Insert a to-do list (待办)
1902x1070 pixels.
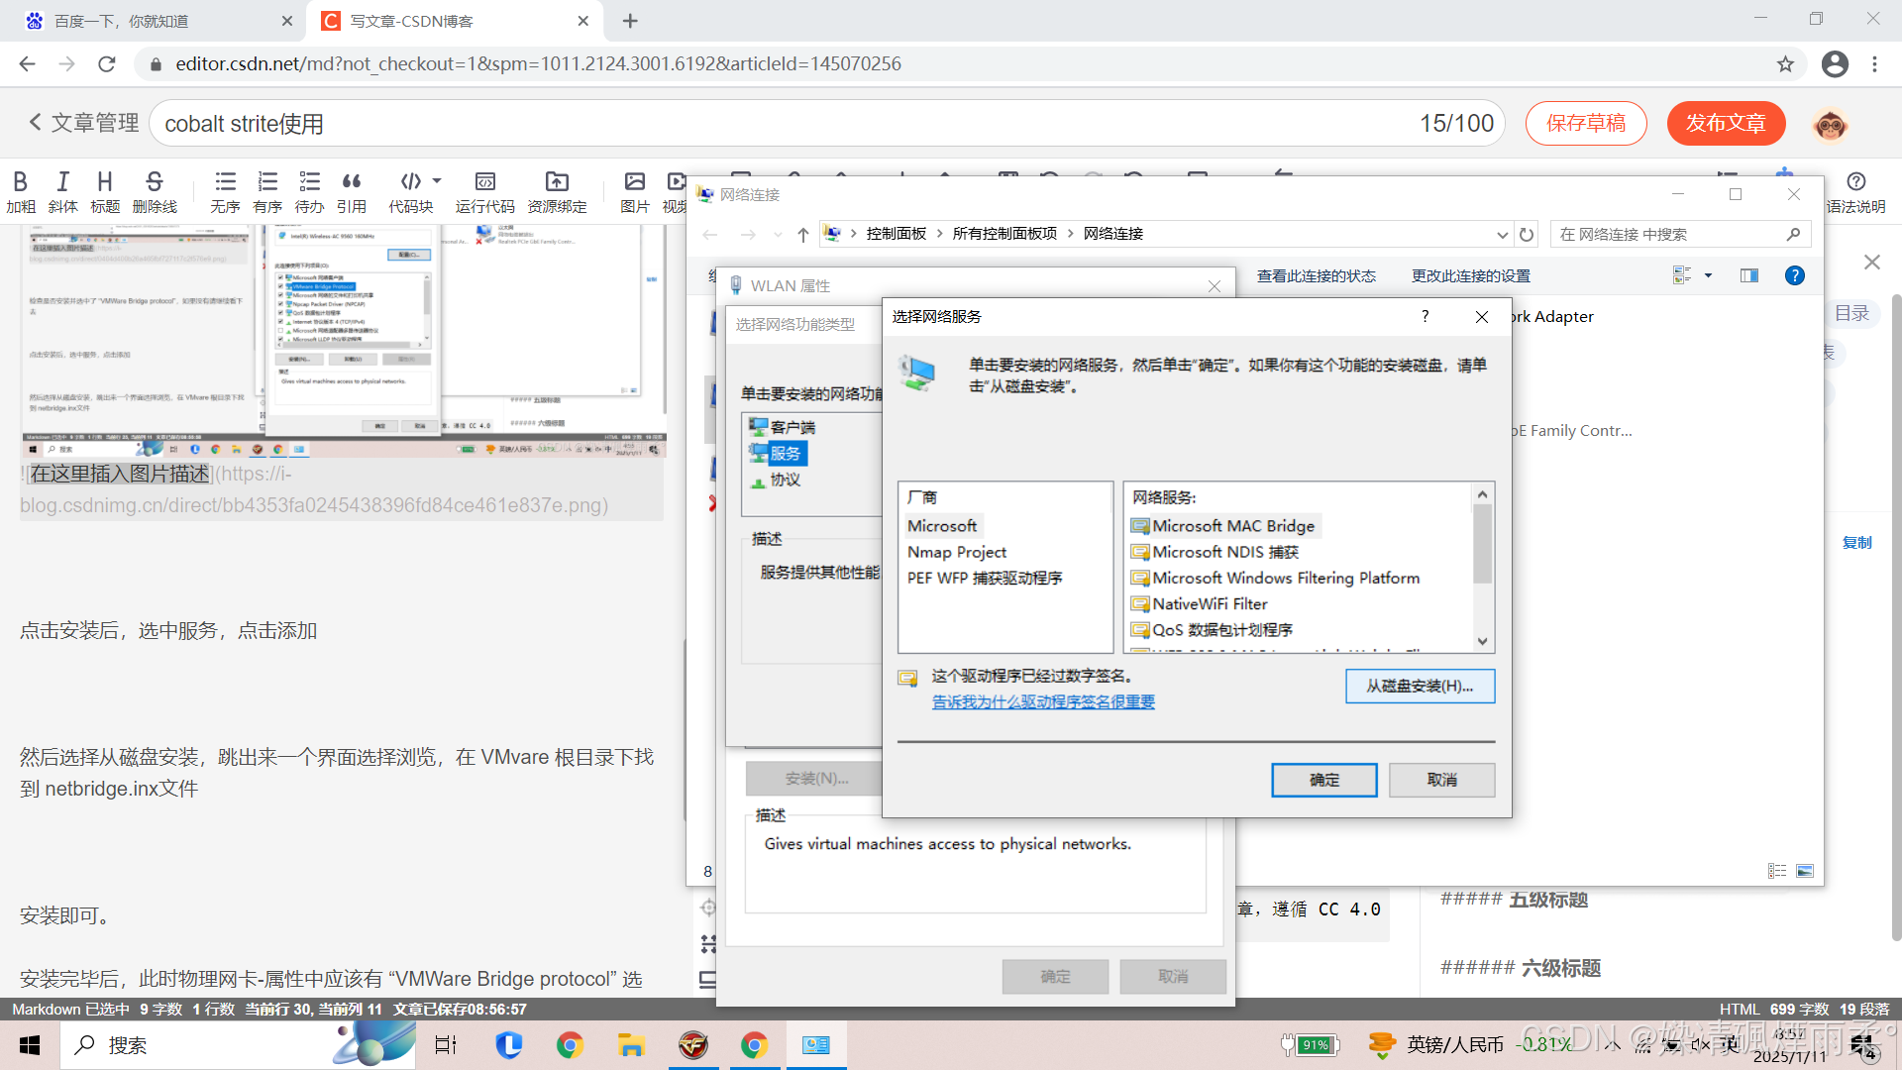[309, 182]
